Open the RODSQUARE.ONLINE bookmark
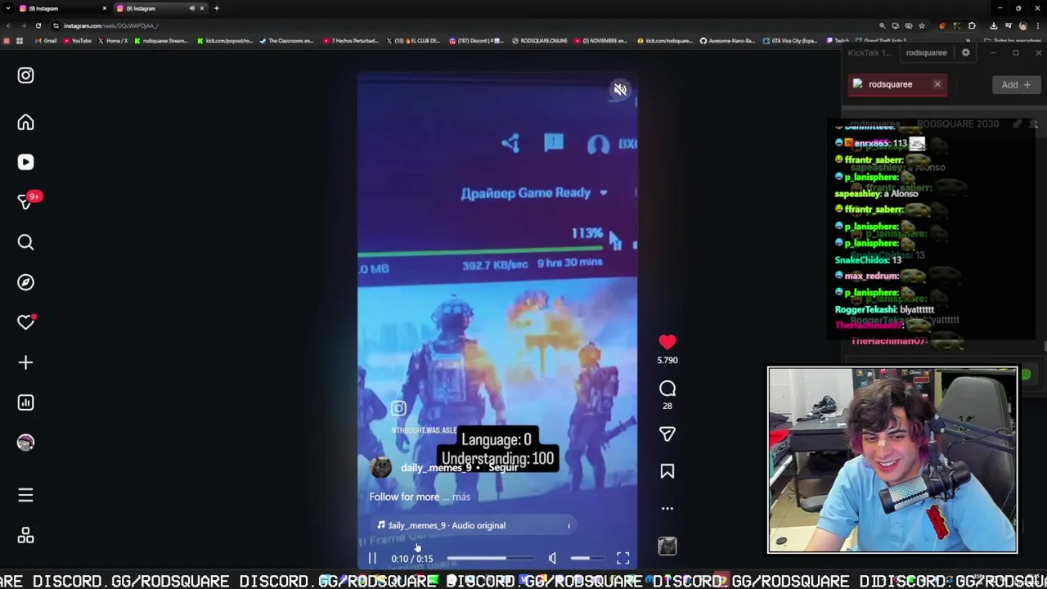The height and width of the screenshot is (589, 1047). click(540, 40)
